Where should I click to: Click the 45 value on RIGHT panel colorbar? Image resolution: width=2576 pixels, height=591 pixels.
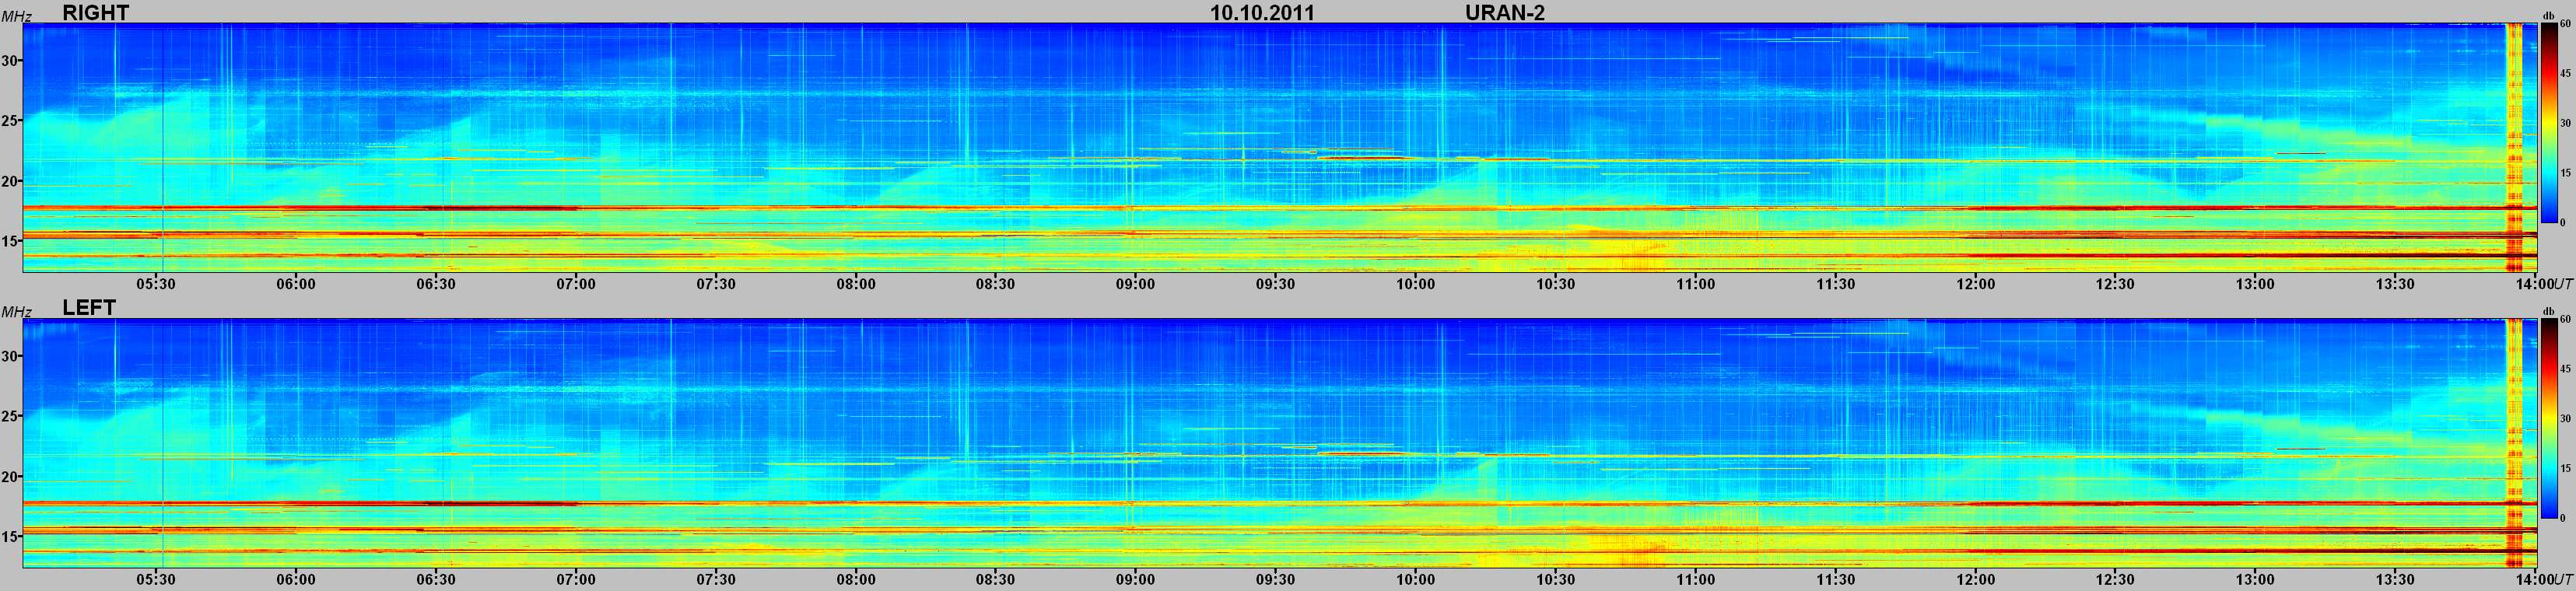[x=2566, y=73]
